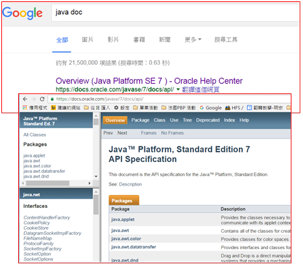Viewport: 303px width, 266px height.
Task: Open java.awt in left packages list
Action: tap(32, 161)
